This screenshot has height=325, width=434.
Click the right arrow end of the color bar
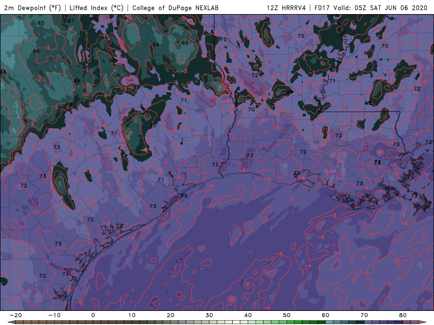coord(423,322)
